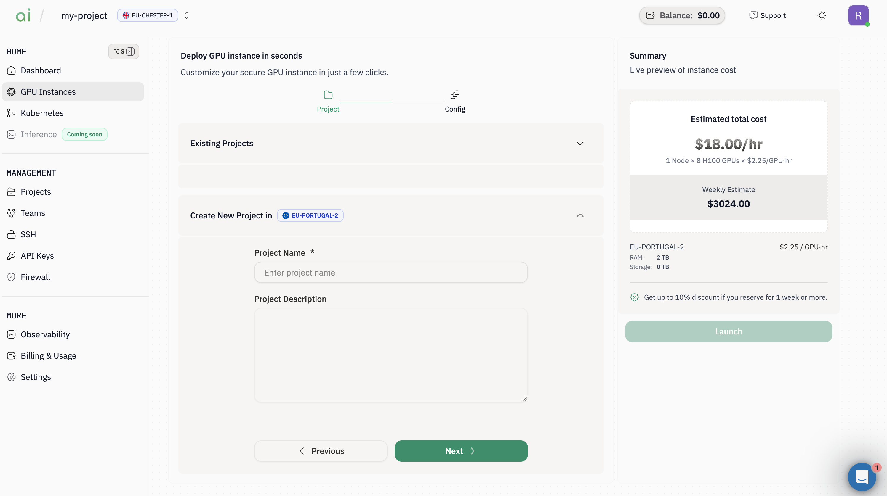Expand the Existing Projects section
Image resolution: width=887 pixels, height=496 pixels.
(x=580, y=144)
